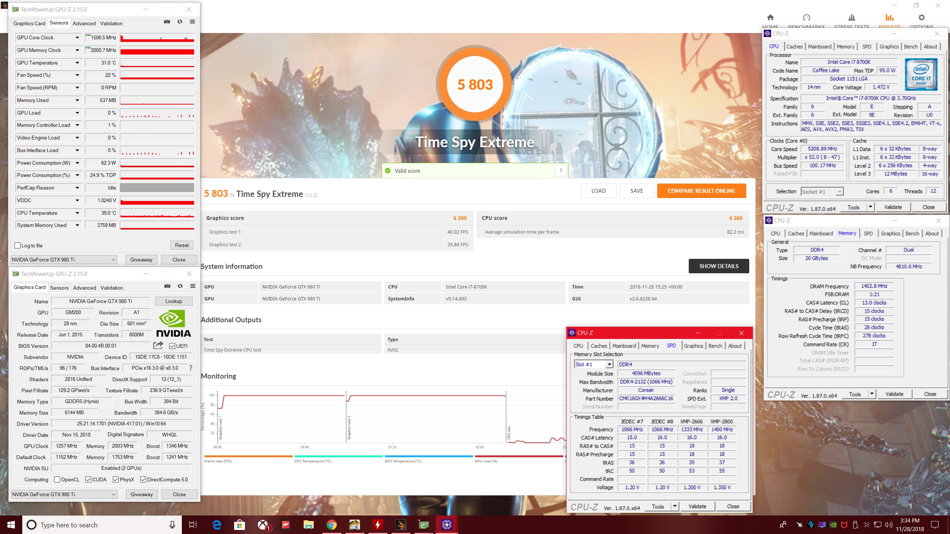The width and height of the screenshot is (950, 534).
Task: Open Microsoft Store from the taskbar
Action: coord(239,525)
